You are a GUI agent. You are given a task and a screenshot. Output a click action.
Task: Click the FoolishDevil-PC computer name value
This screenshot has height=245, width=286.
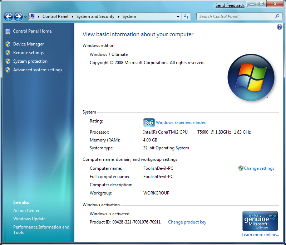coord(158,168)
